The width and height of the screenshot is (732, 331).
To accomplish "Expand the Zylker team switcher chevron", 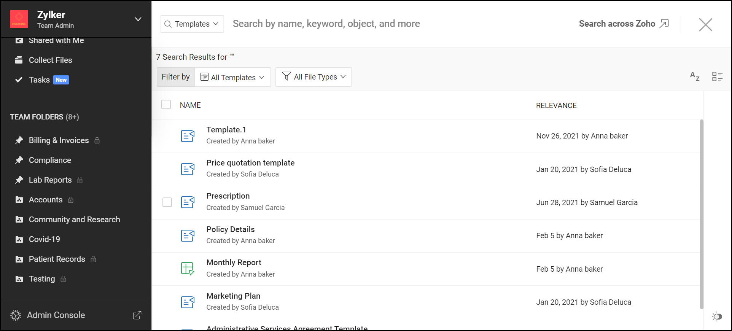I will 138,19.
